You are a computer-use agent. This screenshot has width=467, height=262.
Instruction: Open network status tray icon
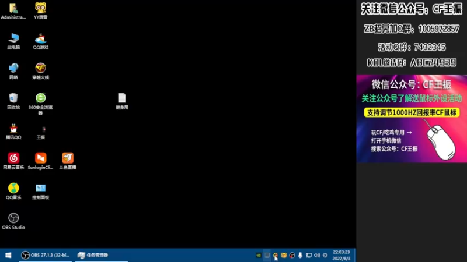tap(309, 255)
